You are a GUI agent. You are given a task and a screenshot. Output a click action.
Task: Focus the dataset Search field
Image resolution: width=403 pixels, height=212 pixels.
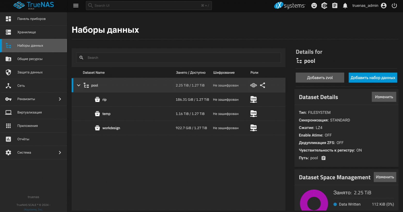pyautogui.click(x=179, y=58)
